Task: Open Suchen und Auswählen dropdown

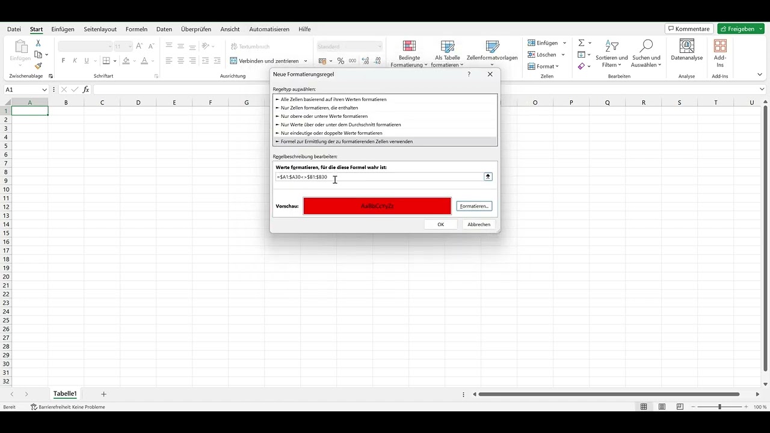Action: [647, 54]
